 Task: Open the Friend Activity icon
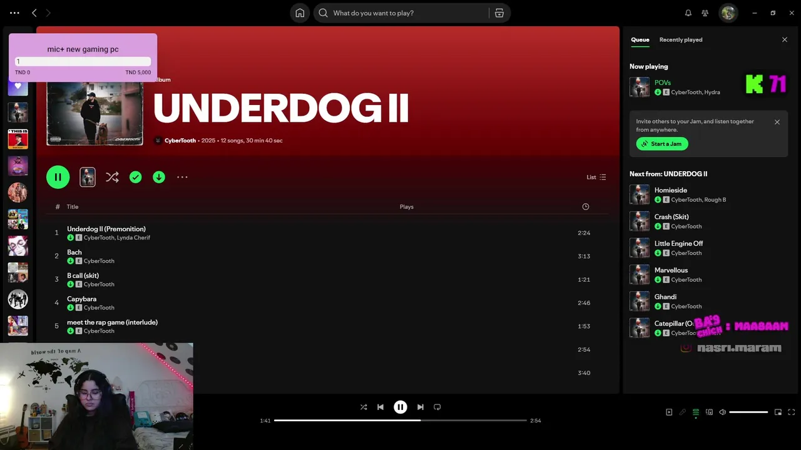tap(705, 13)
